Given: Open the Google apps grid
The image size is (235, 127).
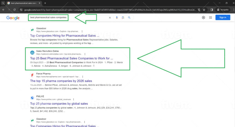Looking at the screenshot, I should pos(210,18).
